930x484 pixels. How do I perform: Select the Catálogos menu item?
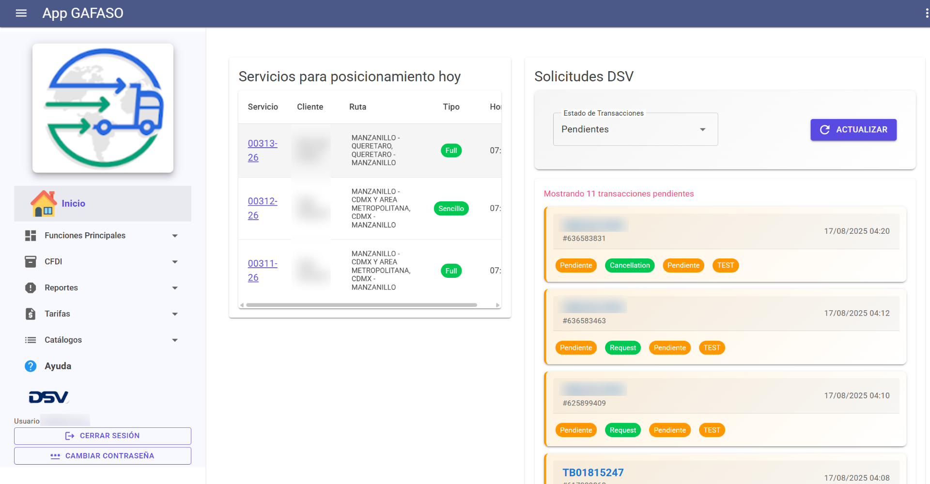[x=63, y=340]
